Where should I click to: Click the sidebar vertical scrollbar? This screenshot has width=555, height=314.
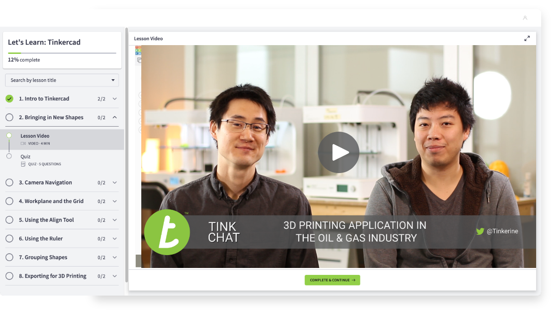coord(127,156)
